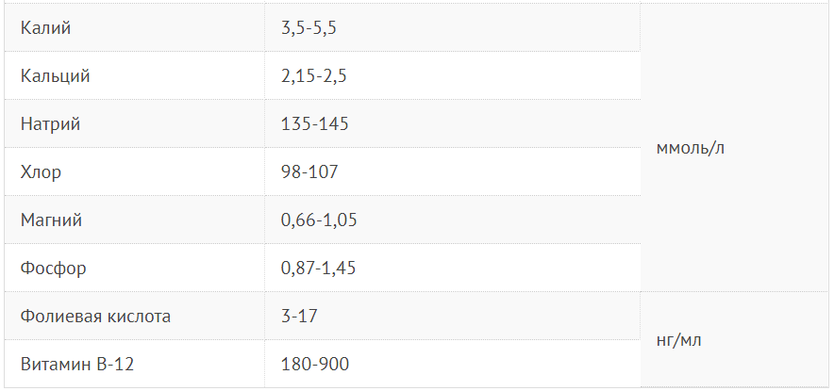This screenshot has width=834, height=391.
Task: Select the 2,15-2,5 reference value
Action: pyautogui.click(x=313, y=76)
